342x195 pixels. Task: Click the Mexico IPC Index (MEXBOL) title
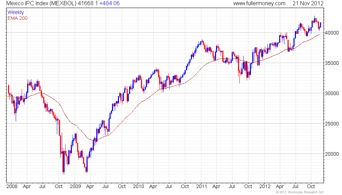click(x=41, y=3)
